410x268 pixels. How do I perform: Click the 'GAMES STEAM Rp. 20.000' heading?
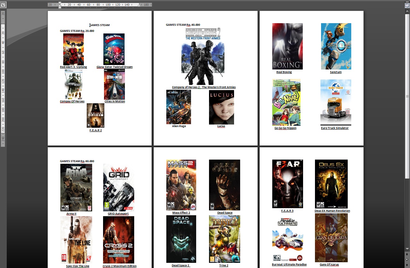point(77,31)
